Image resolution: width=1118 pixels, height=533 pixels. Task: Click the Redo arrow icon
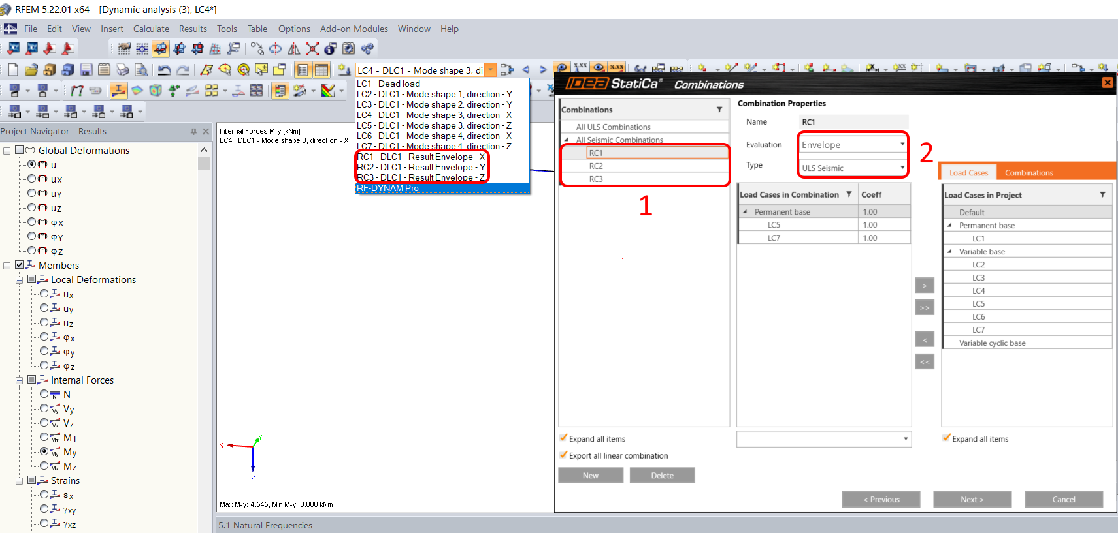pyautogui.click(x=183, y=70)
